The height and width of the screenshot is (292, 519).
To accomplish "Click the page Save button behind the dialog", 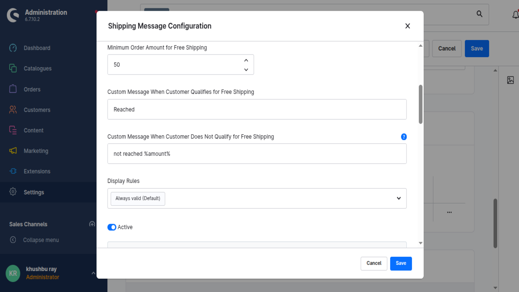I will 477,48.
